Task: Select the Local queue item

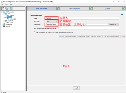Action: coord(11,23)
